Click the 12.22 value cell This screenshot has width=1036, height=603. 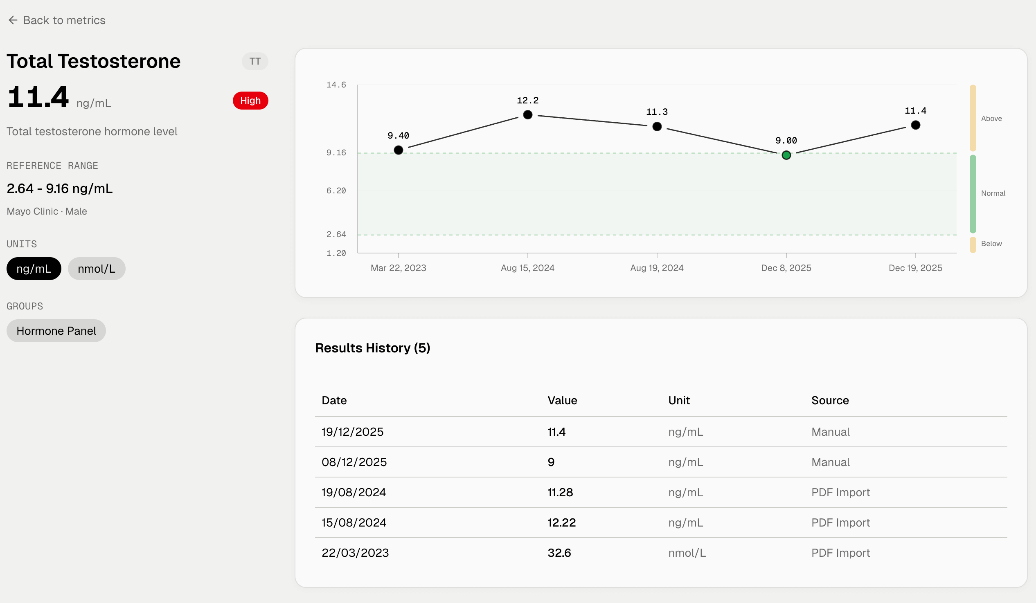pyautogui.click(x=562, y=522)
